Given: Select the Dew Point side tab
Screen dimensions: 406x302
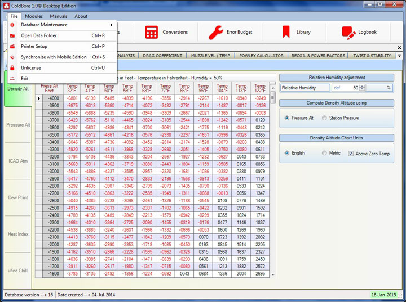Looking at the screenshot, I should (18, 197).
